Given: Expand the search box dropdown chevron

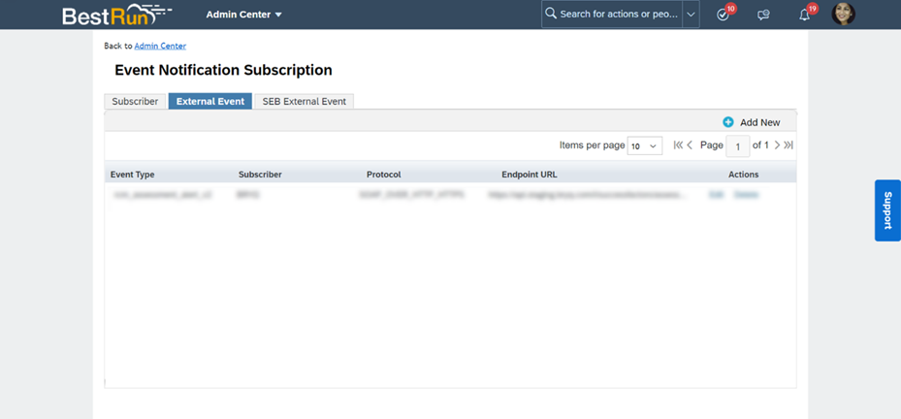Looking at the screenshot, I should tap(691, 15).
